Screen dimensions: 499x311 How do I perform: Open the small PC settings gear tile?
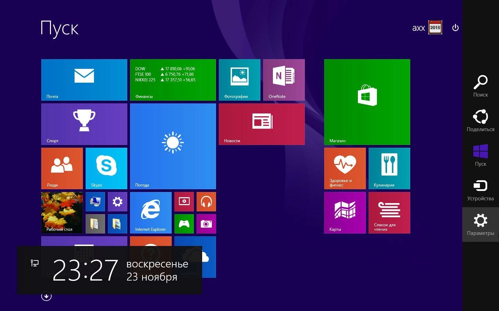118,202
